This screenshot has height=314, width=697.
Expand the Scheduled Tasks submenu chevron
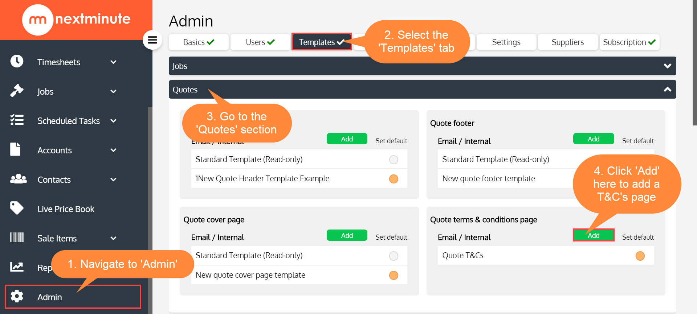[x=113, y=121]
